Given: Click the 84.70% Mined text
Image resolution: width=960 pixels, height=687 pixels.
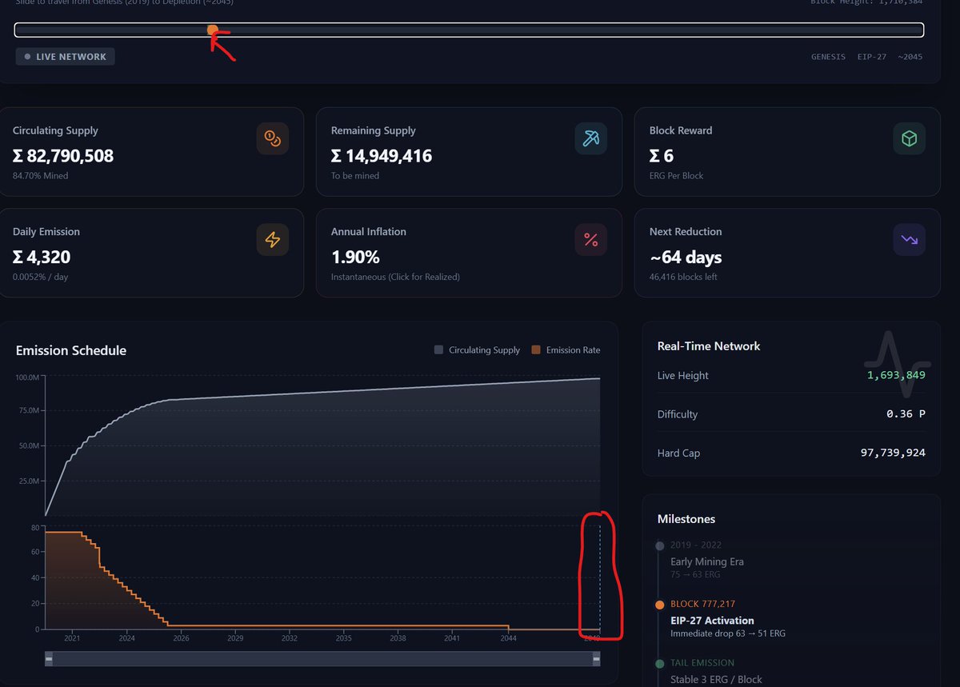Looking at the screenshot, I should tap(40, 175).
